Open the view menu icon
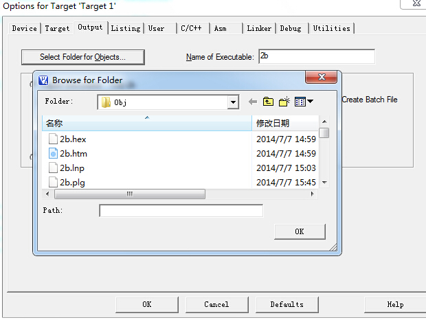This screenshot has width=426, height=320. [304, 102]
